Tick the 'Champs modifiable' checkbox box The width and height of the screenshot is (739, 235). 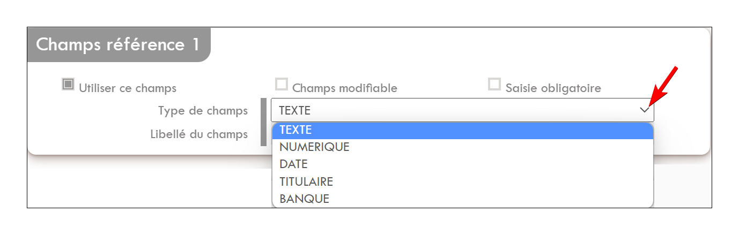coord(282,85)
